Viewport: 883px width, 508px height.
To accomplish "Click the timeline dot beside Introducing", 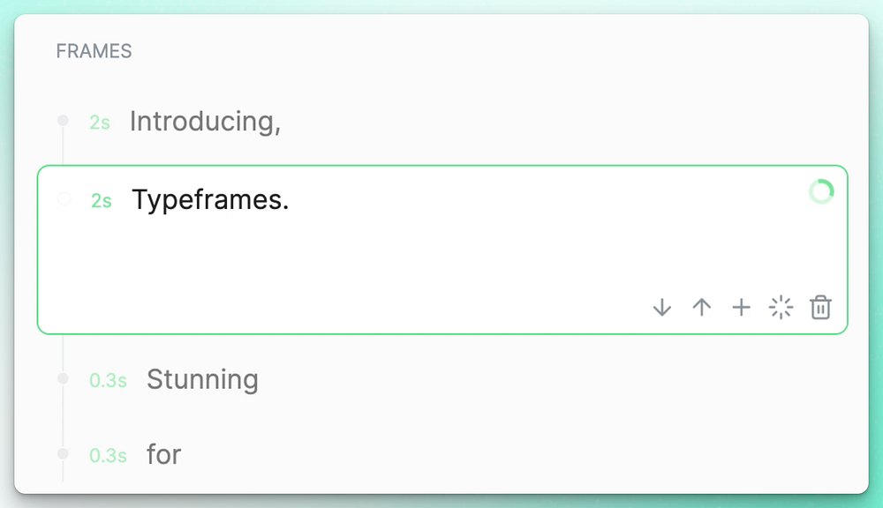I will pyautogui.click(x=63, y=121).
